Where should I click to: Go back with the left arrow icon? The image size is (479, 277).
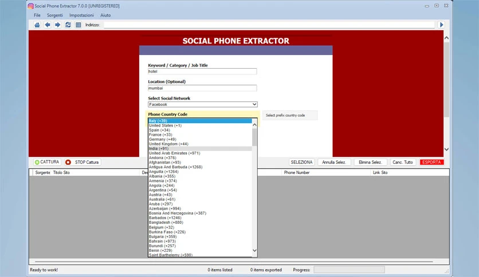48,25
